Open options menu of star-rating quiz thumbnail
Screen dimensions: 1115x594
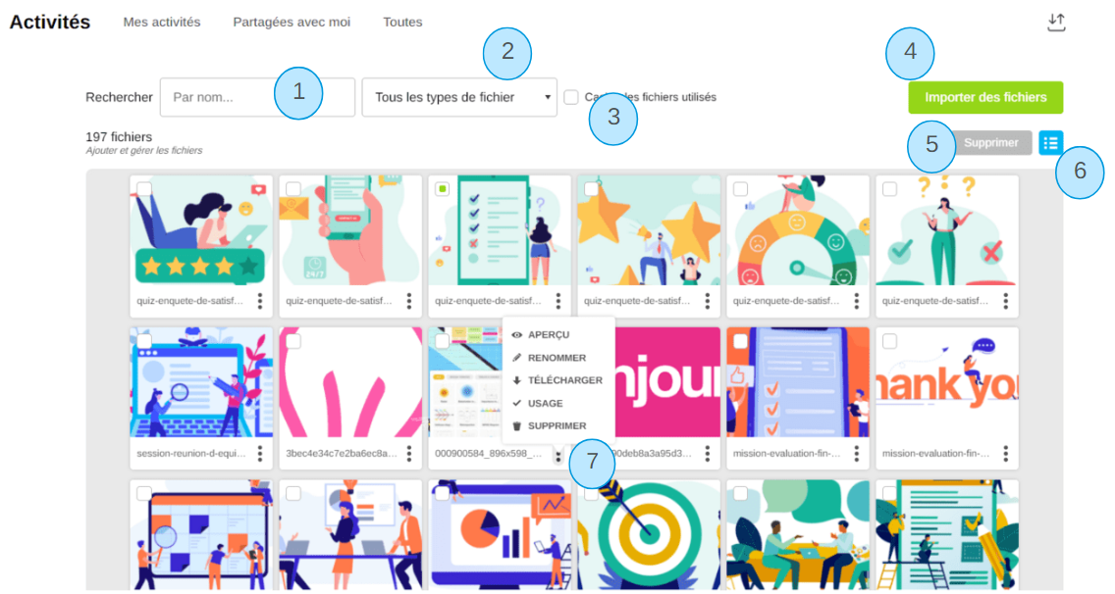[260, 301]
